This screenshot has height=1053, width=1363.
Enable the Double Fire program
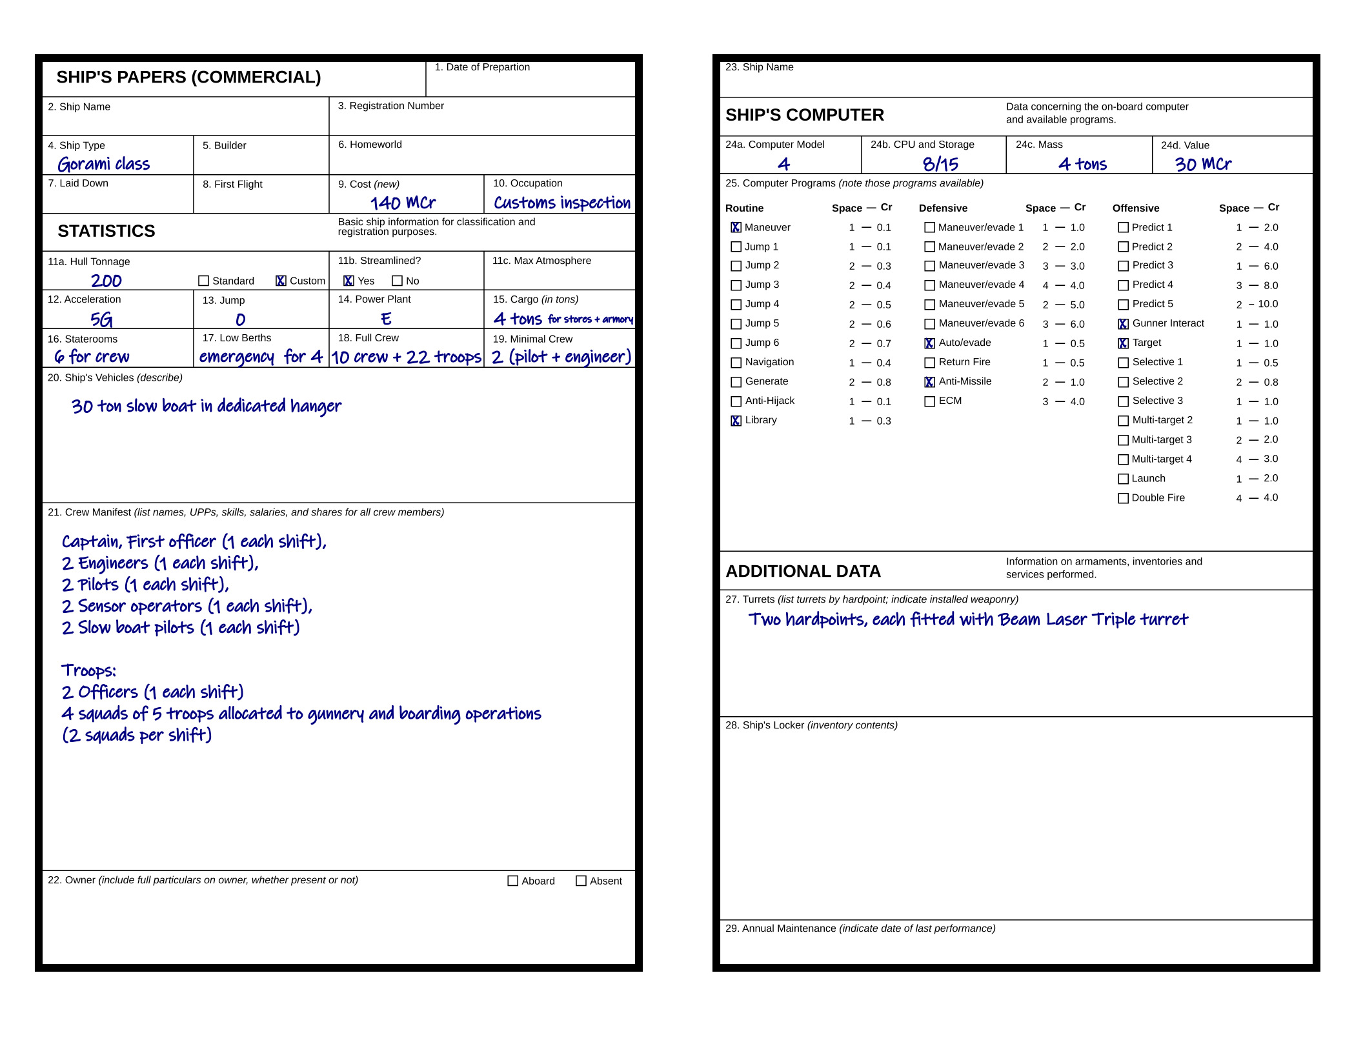click(x=1123, y=498)
